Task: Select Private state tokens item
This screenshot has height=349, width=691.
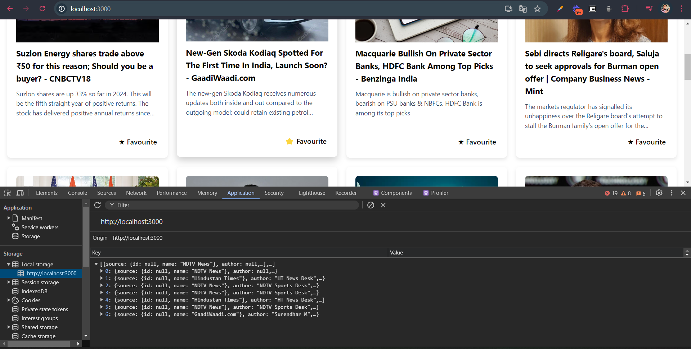Action: click(x=45, y=309)
